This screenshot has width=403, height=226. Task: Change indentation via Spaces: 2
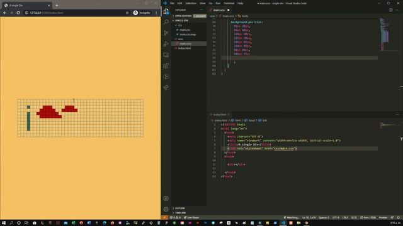pos(324,218)
